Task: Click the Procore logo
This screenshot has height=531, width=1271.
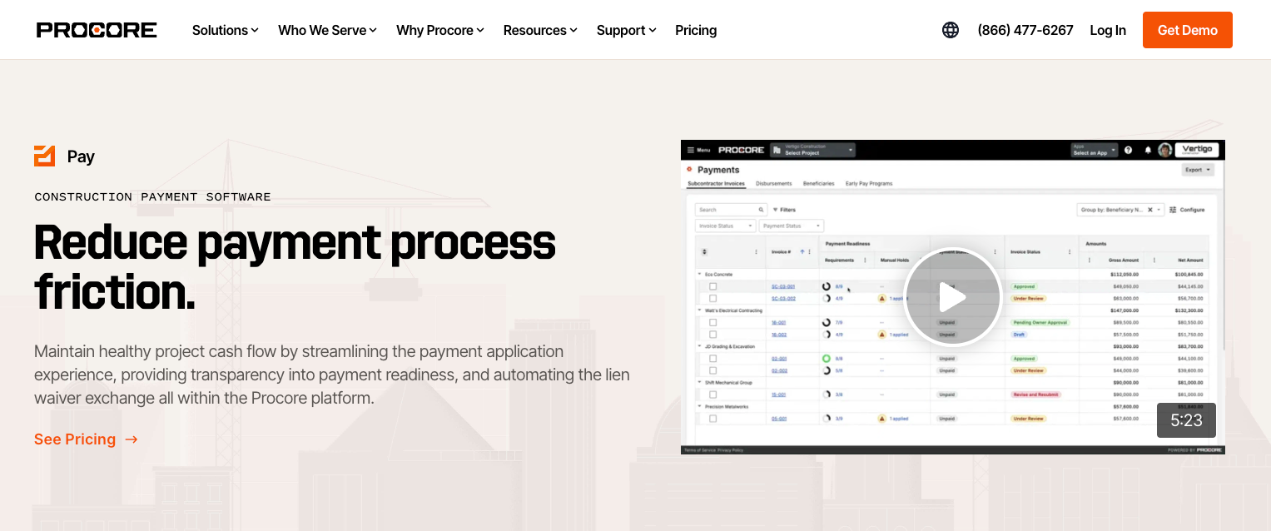Action: [97, 30]
